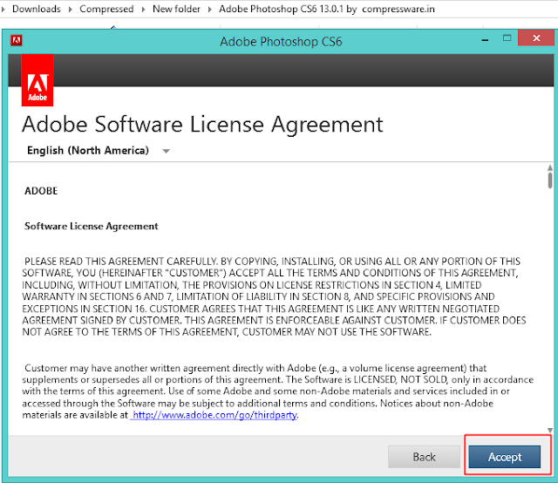Expand arrow after Compressed in breadcrumb
Viewport: 558px width, 483px height.
click(143, 10)
